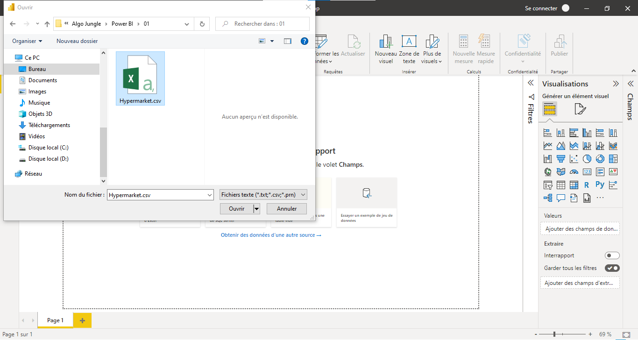Select the matrix visual icon

pos(574,185)
